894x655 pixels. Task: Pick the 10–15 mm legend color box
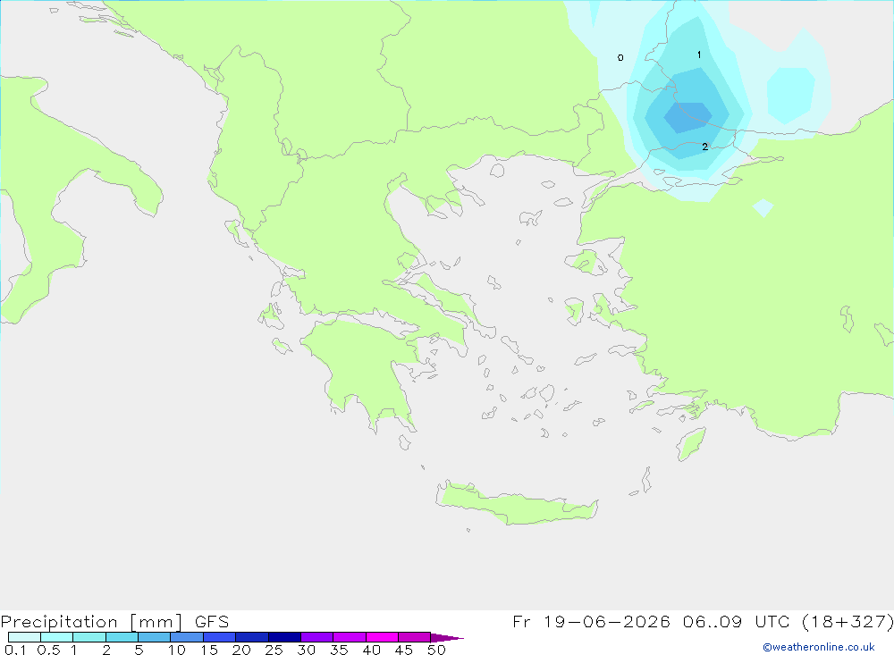coord(187,637)
